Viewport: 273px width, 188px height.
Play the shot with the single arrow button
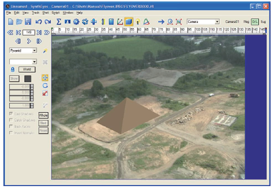tap(29, 41)
